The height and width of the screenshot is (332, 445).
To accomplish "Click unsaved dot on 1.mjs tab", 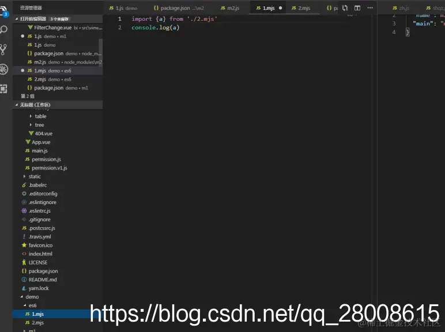I will coord(280,8).
